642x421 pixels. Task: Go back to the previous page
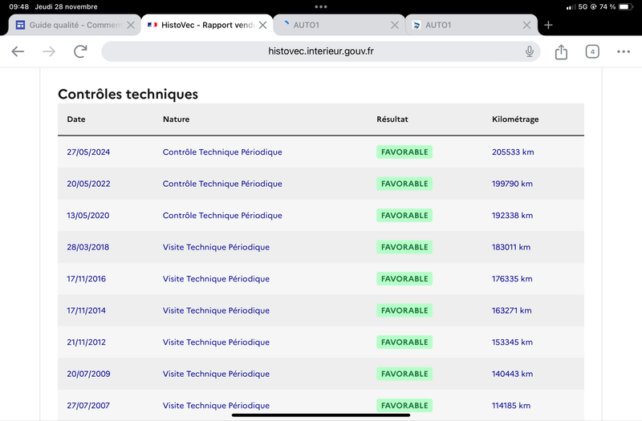tap(18, 51)
